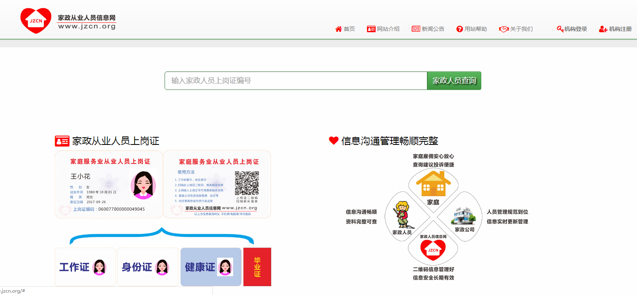This screenshot has width=637, height=295.
Task: Click the text 查询建议投诉便捷
Action: 433,165
